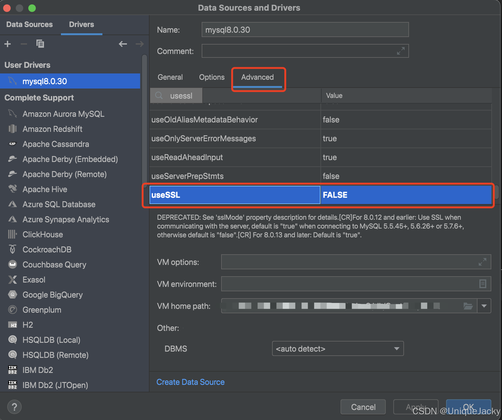Click the Exasol X icon

[13, 280]
